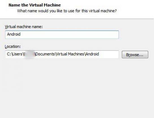Click 'Virtual Machines' in the location path
The image size is (154, 118).
click(x=70, y=54)
